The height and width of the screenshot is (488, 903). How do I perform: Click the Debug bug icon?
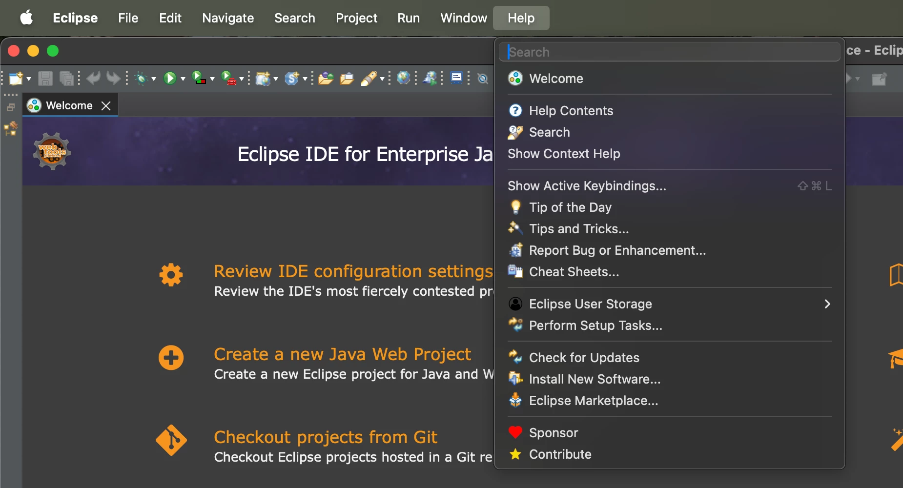142,78
